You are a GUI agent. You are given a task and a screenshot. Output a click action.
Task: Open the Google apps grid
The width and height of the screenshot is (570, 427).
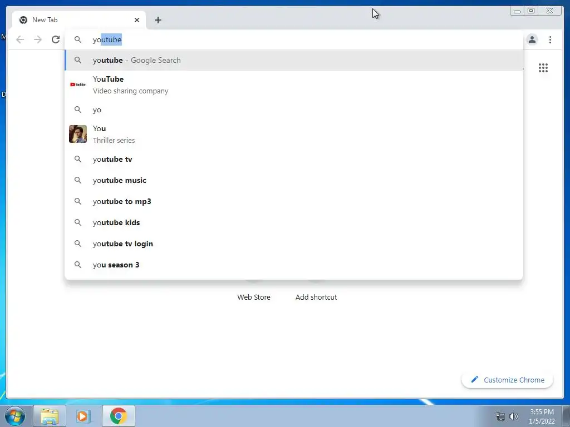[543, 68]
